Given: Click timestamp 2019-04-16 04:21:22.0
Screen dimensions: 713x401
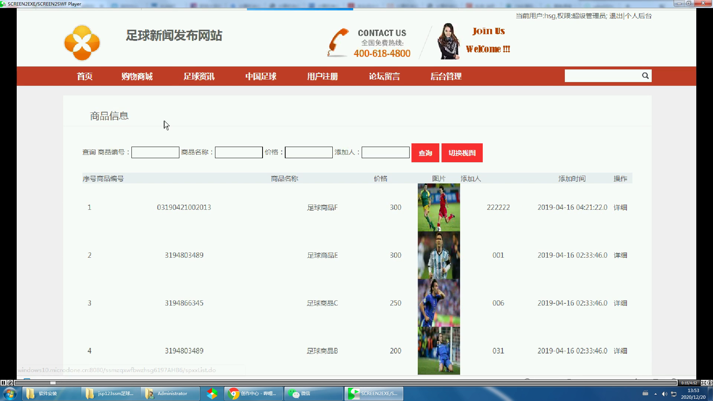Looking at the screenshot, I should pyautogui.click(x=572, y=208).
